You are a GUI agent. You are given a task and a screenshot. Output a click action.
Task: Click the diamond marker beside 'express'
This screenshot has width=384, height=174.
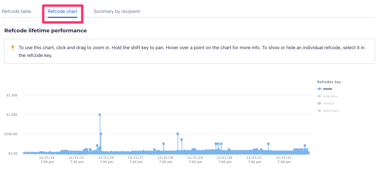[x=319, y=96]
